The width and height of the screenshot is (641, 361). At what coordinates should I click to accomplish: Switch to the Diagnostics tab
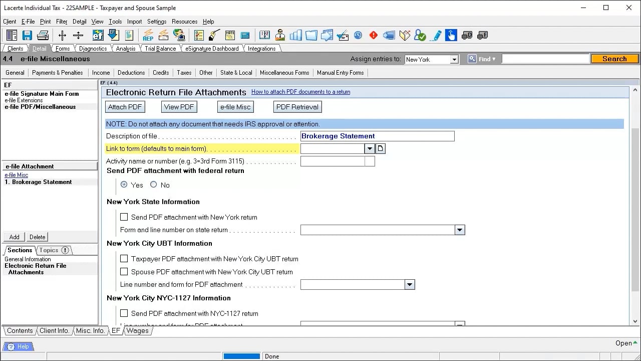coord(93,49)
